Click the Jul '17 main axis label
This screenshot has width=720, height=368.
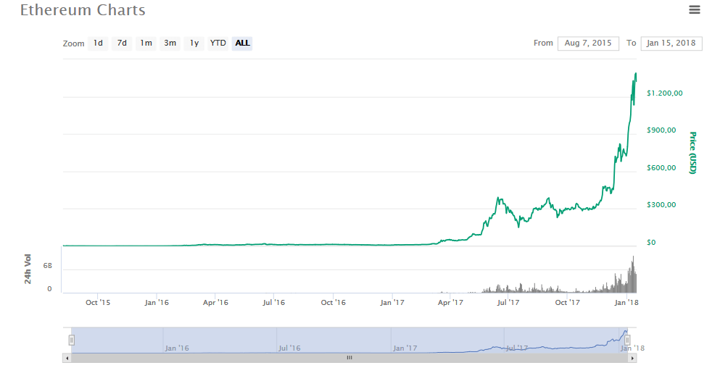pyautogui.click(x=508, y=302)
